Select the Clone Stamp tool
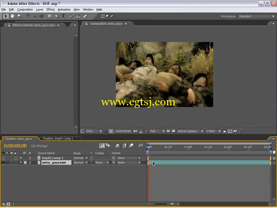 pyautogui.click(x=78, y=16)
